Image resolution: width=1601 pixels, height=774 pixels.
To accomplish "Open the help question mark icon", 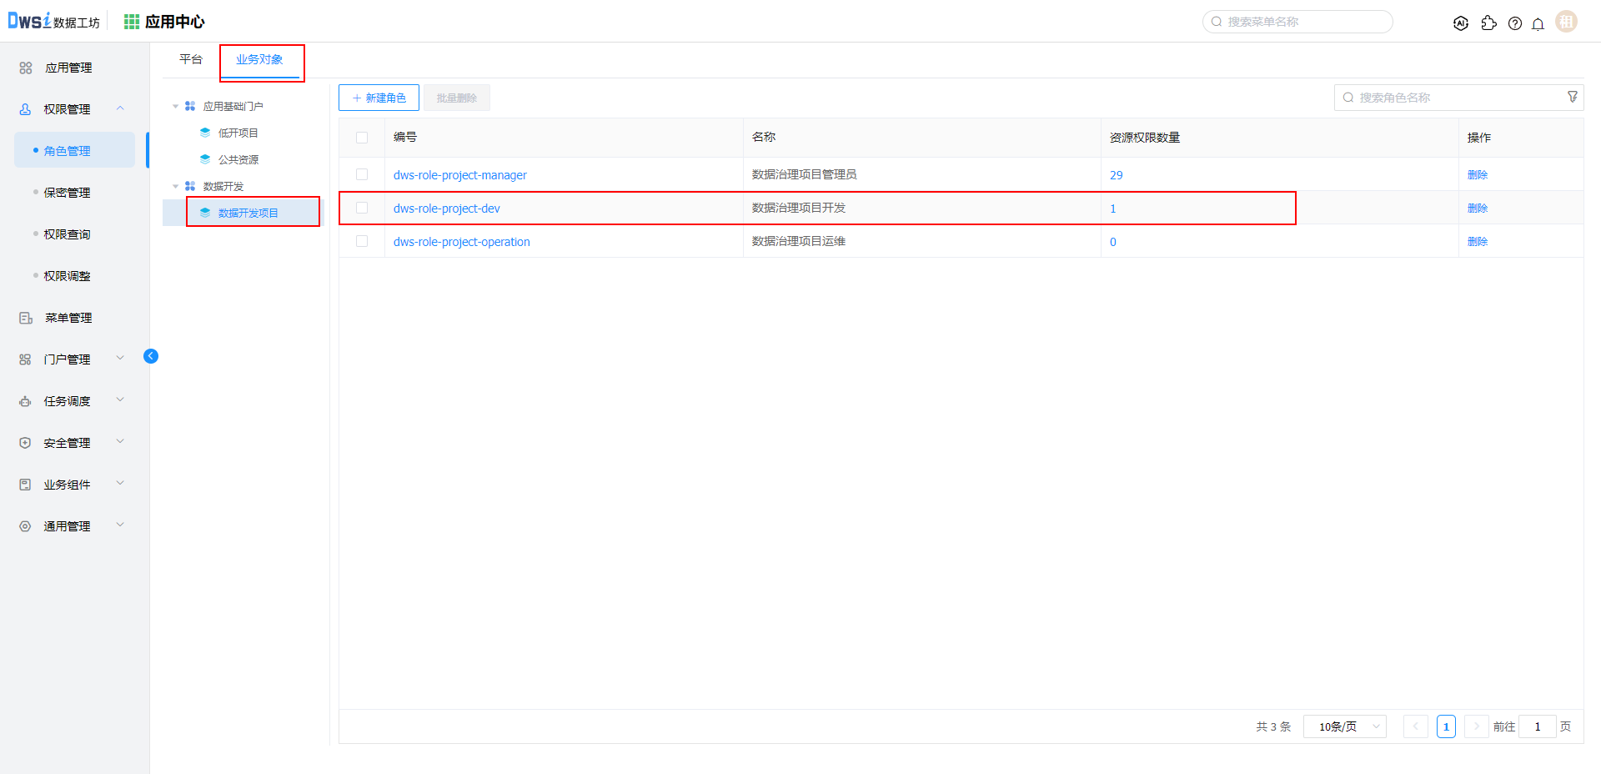I will pyautogui.click(x=1515, y=23).
